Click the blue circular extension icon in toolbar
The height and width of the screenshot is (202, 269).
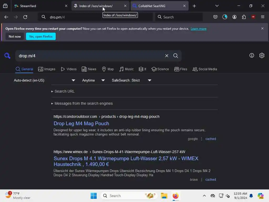coord(225,17)
